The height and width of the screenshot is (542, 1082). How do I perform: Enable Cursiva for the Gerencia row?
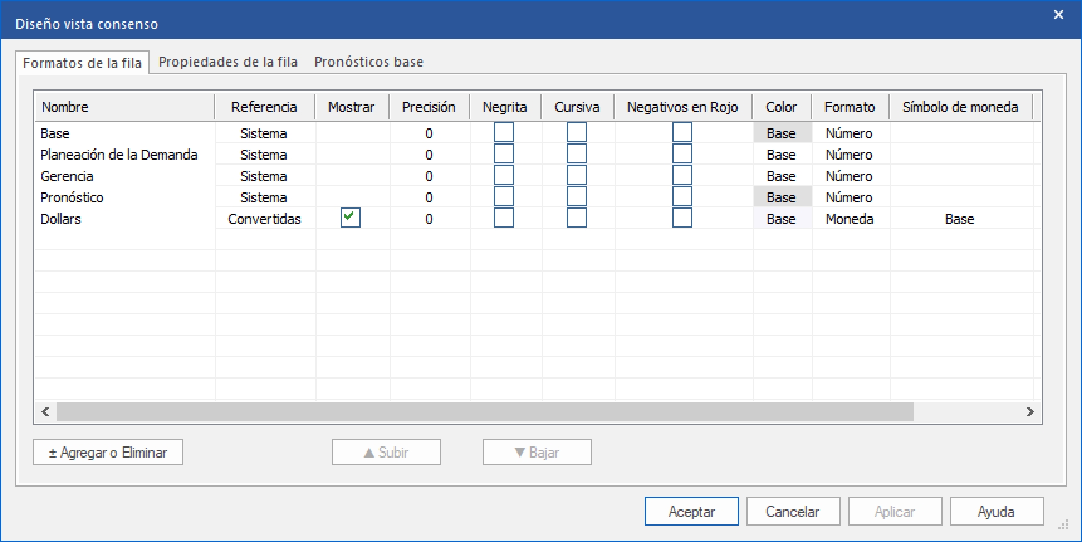pyautogui.click(x=576, y=175)
